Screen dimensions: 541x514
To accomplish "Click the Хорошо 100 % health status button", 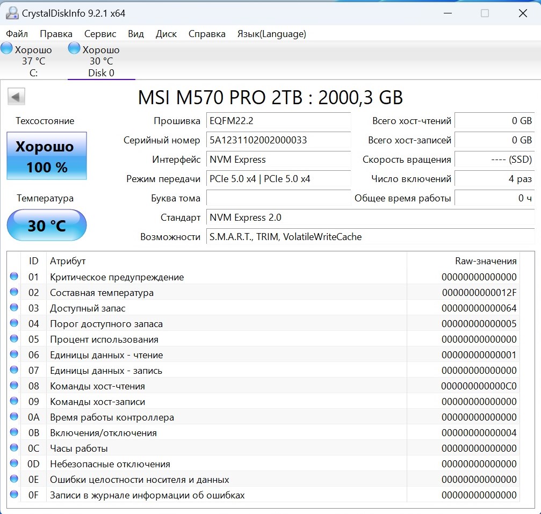I will 47,156.
